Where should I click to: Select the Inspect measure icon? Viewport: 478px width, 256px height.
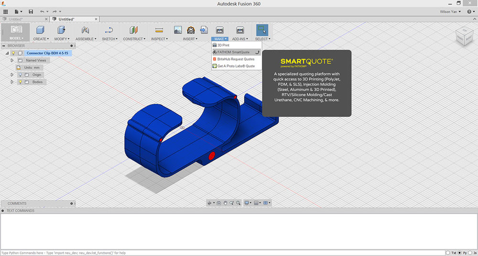159,30
